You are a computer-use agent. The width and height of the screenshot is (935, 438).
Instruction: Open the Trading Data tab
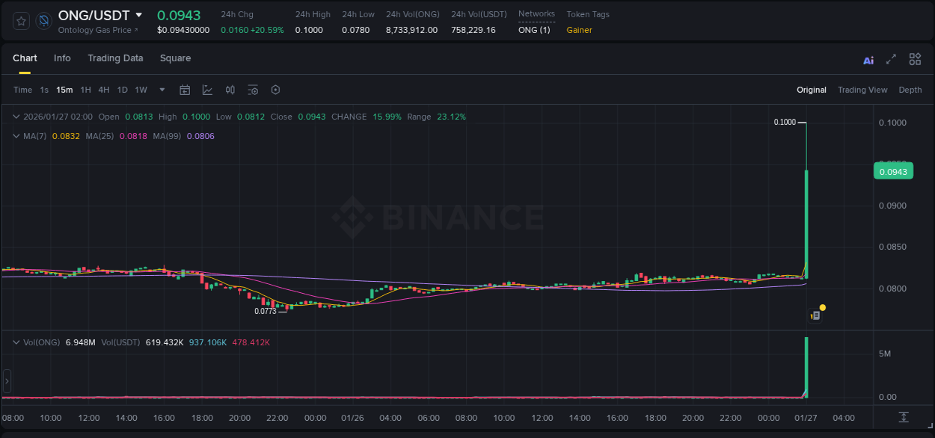pyautogui.click(x=115, y=58)
